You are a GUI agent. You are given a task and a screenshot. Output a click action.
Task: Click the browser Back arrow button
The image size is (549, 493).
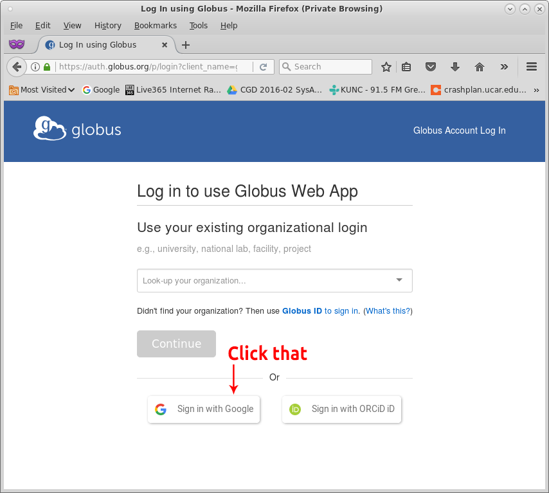(17, 67)
